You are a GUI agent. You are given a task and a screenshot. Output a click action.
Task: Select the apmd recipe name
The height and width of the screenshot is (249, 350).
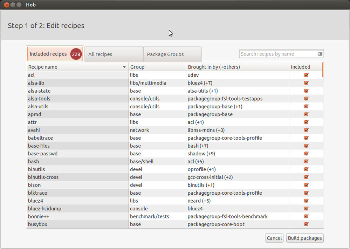point(34,114)
